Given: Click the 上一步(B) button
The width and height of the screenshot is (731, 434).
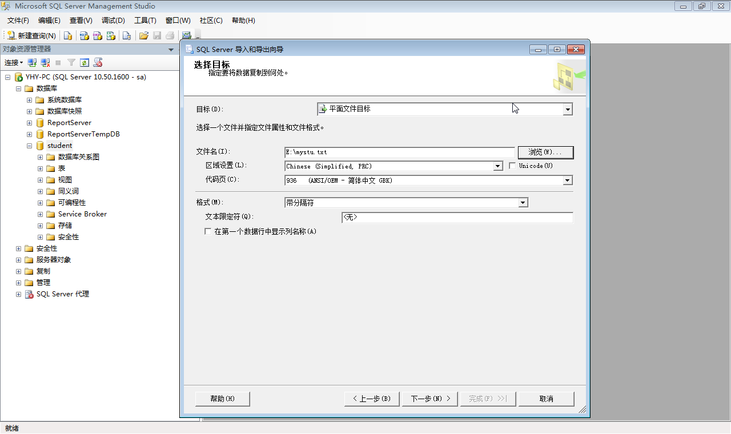Looking at the screenshot, I should pyautogui.click(x=372, y=399).
